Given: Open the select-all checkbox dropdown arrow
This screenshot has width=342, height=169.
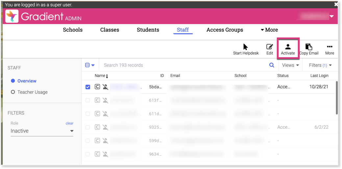Looking at the screenshot, I should (93, 65).
